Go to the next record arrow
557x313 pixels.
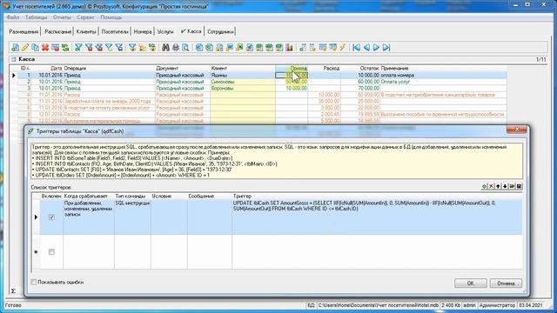point(376,48)
